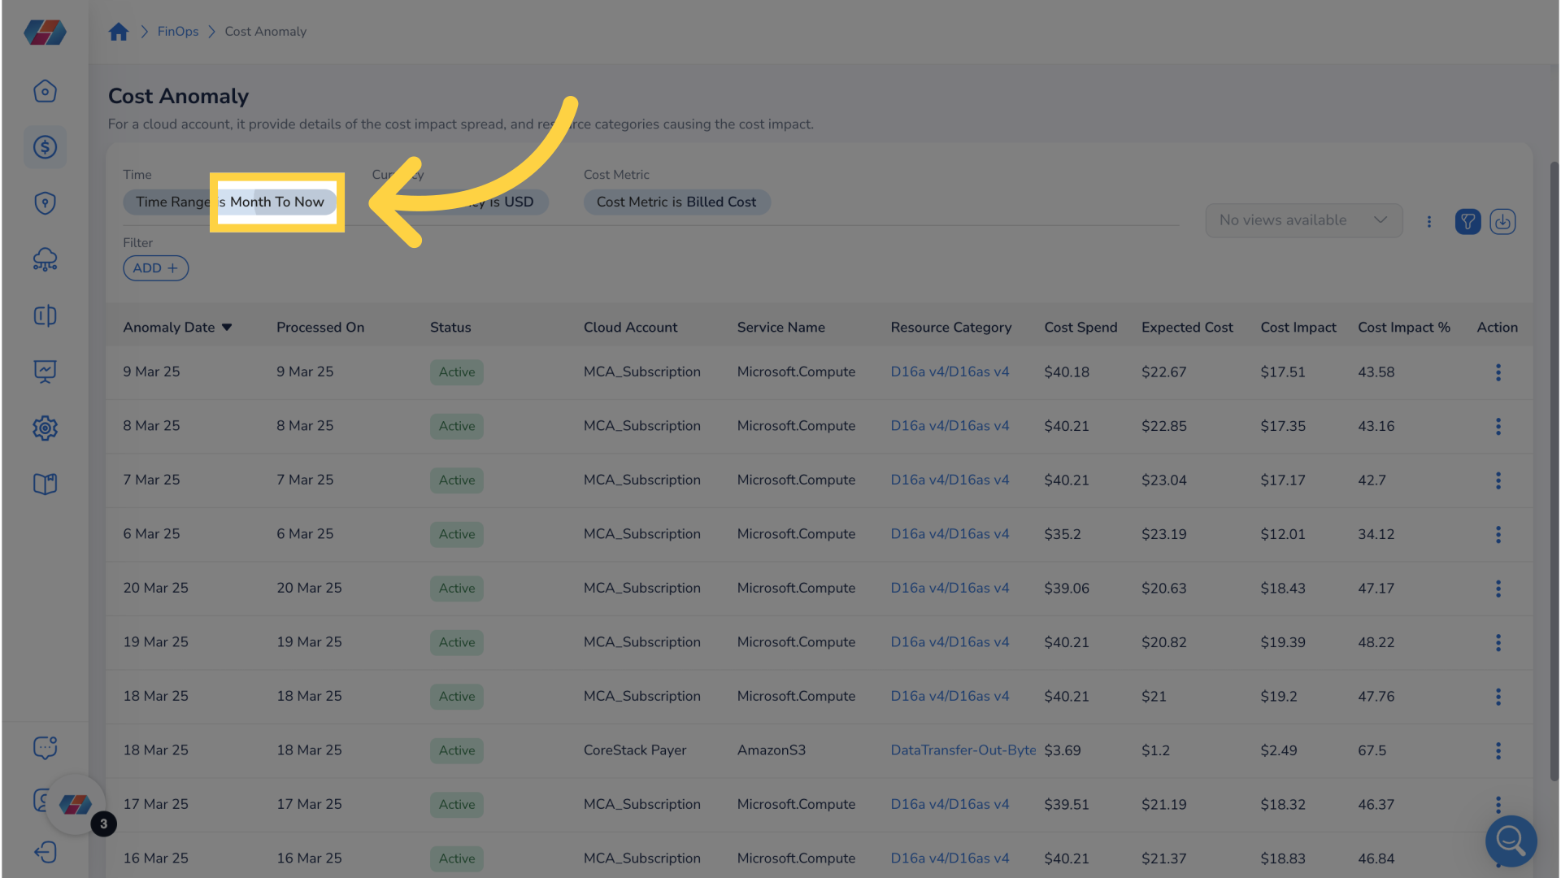The width and height of the screenshot is (1561, 878).
Task: Click the ADD + filter button
Action: tap(155, 268)
